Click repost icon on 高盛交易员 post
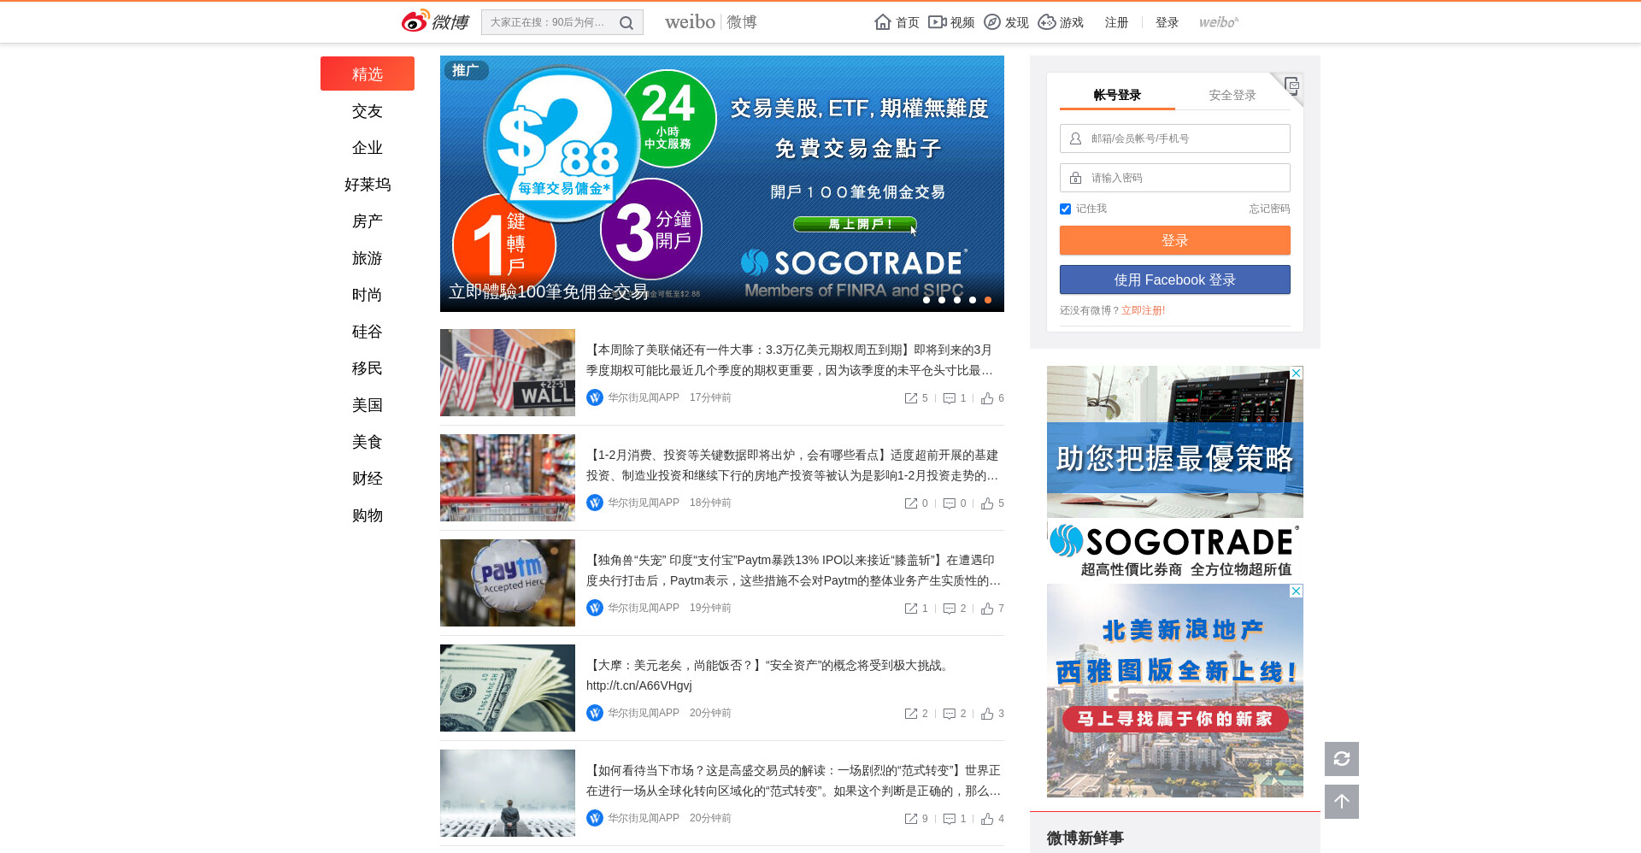The image size is (1641, 853). [x=911, y=819]
